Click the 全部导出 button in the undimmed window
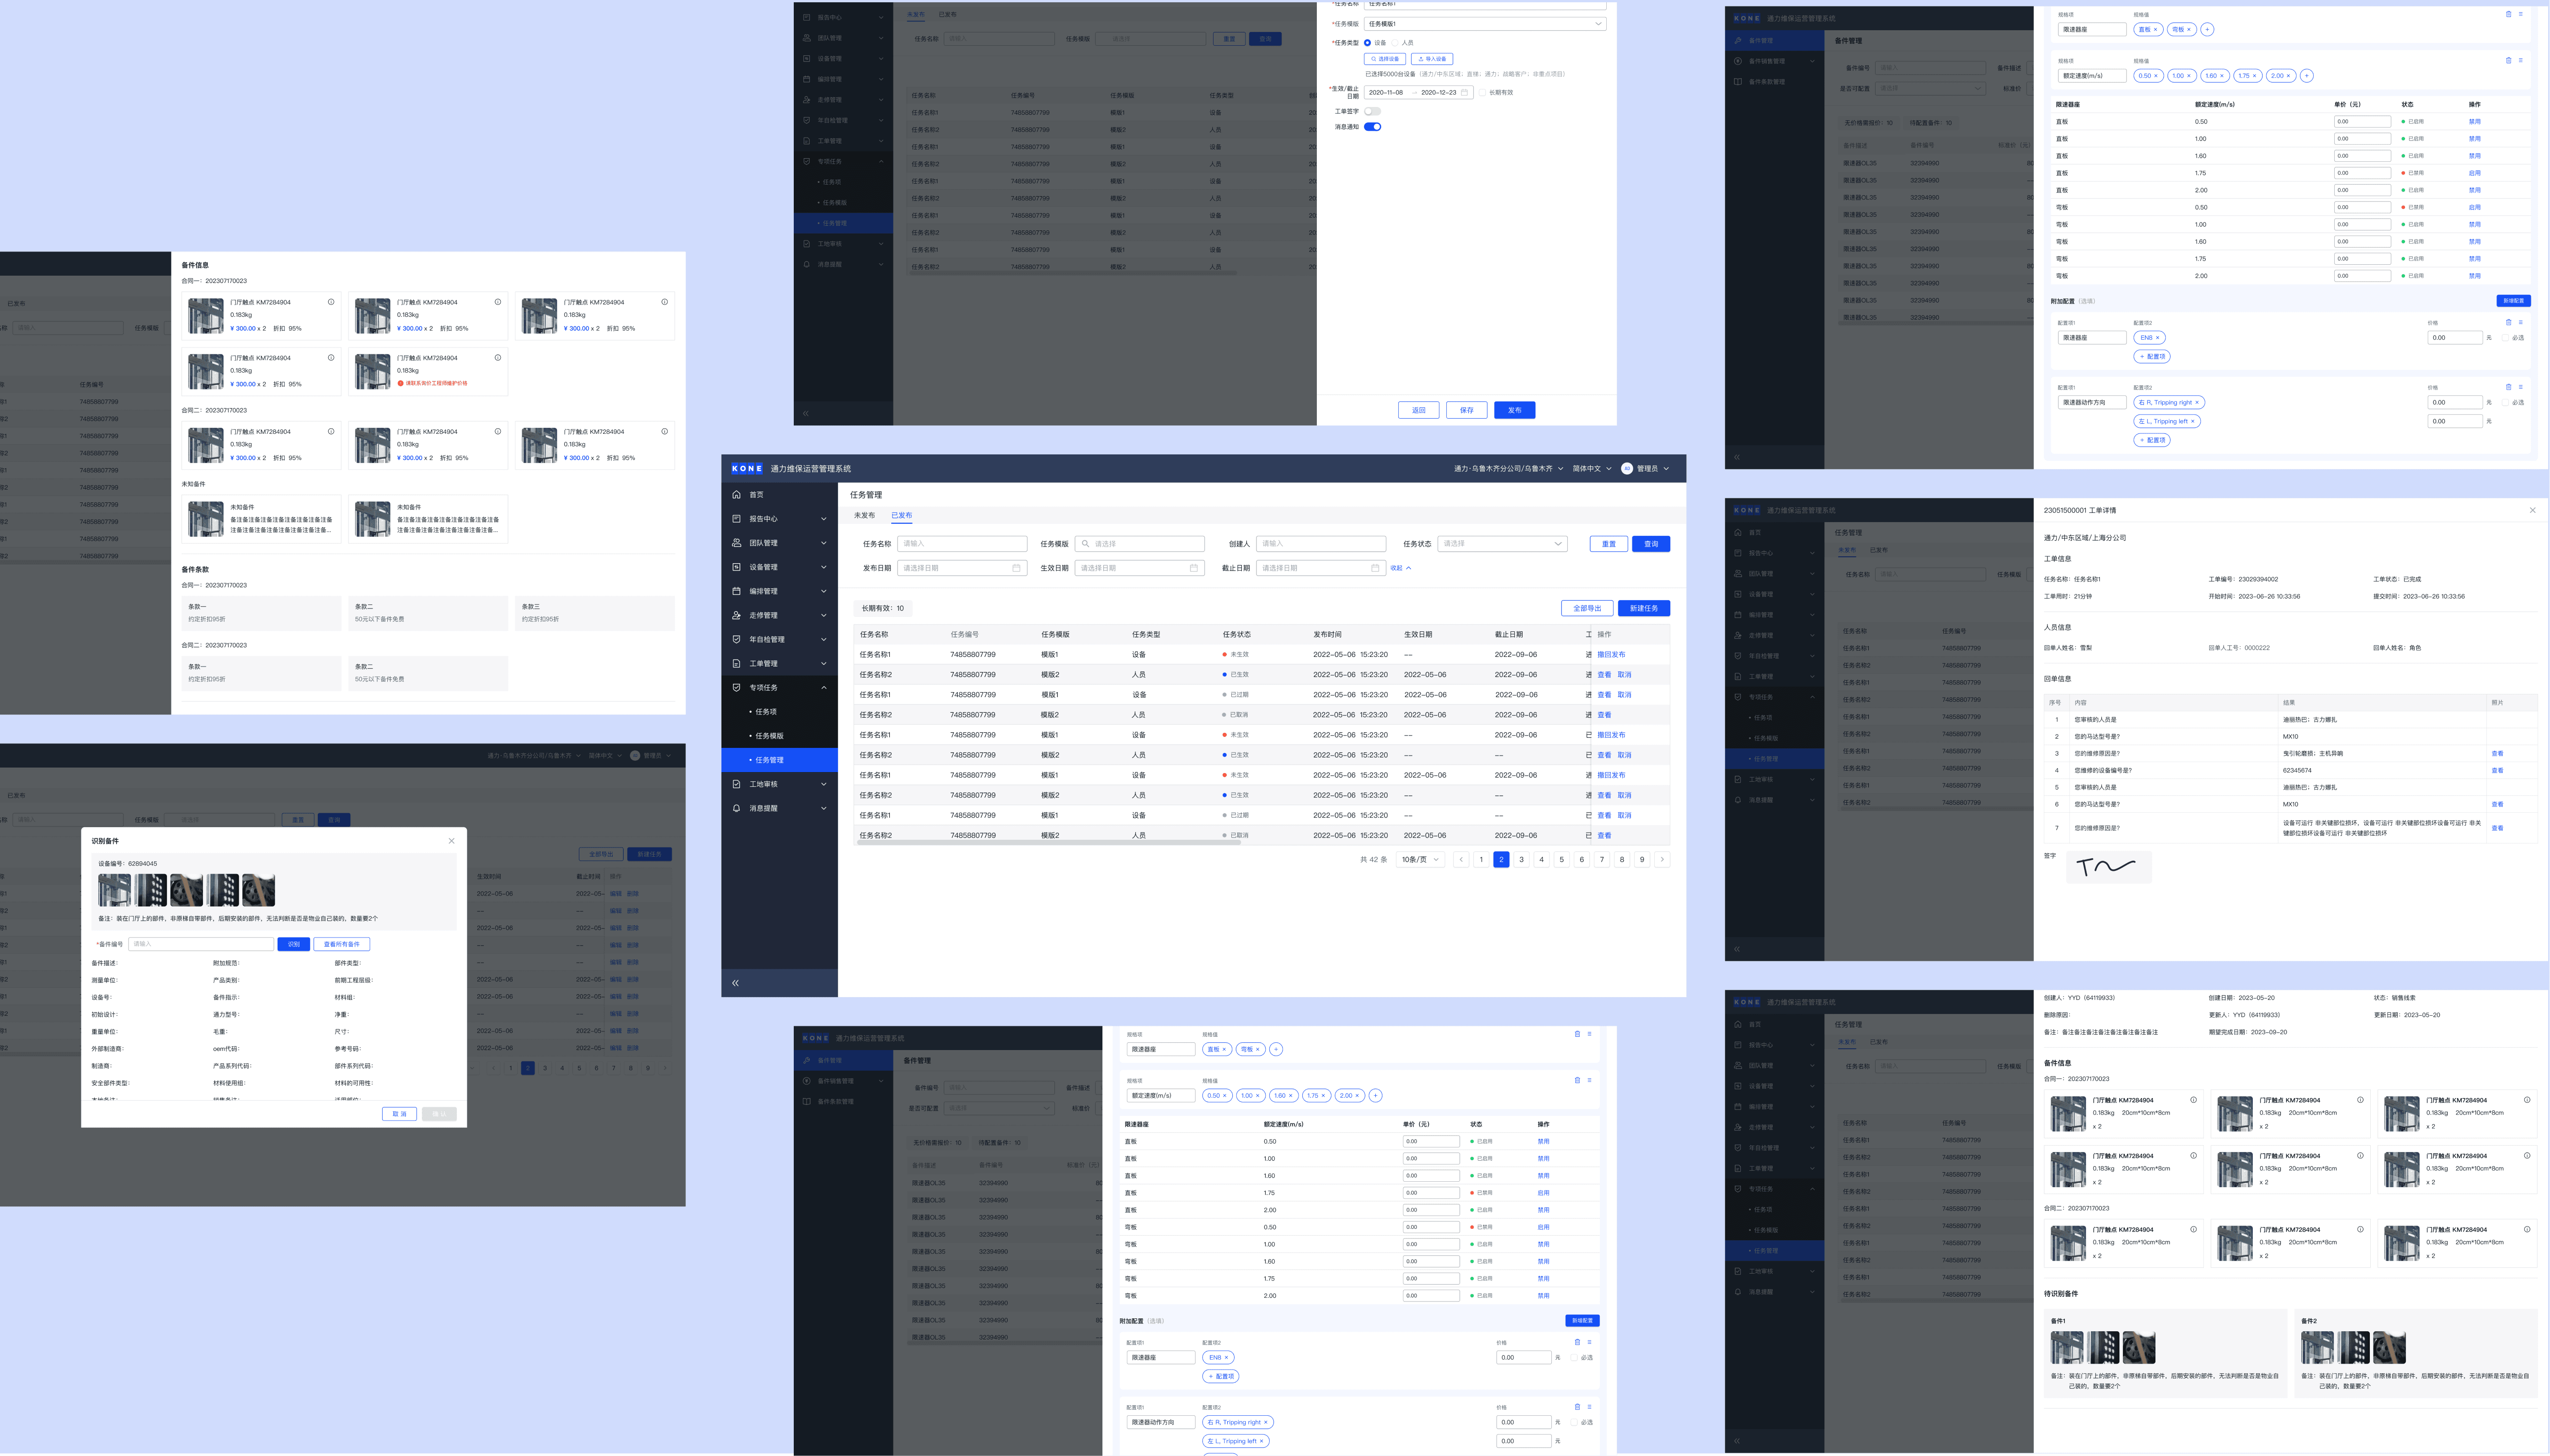Image resolution: width=2550 pixels, height=1456 pixels. pyautogui.click(x=1587, y=608)
